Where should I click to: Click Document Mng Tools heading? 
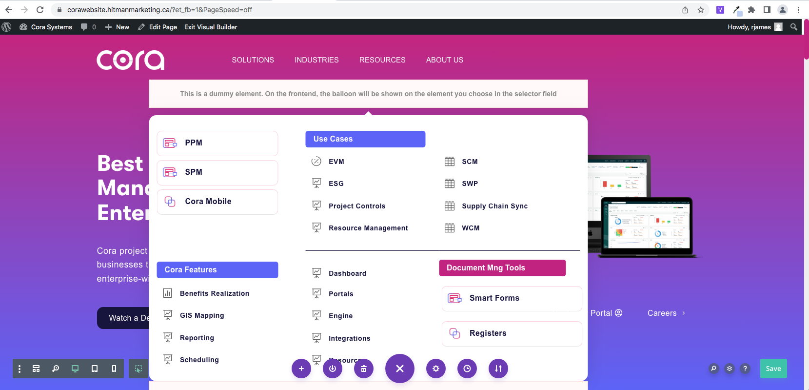pyautogui.click(x=502, y=268)
